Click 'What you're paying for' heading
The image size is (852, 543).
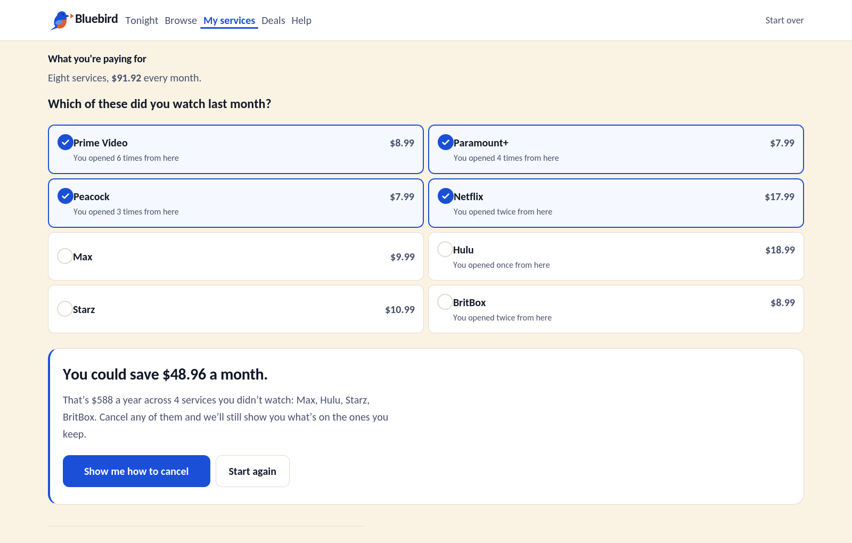point(97,59)
